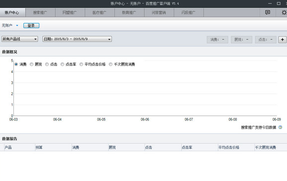Click the 产品 column header

[x=19, y=147]
